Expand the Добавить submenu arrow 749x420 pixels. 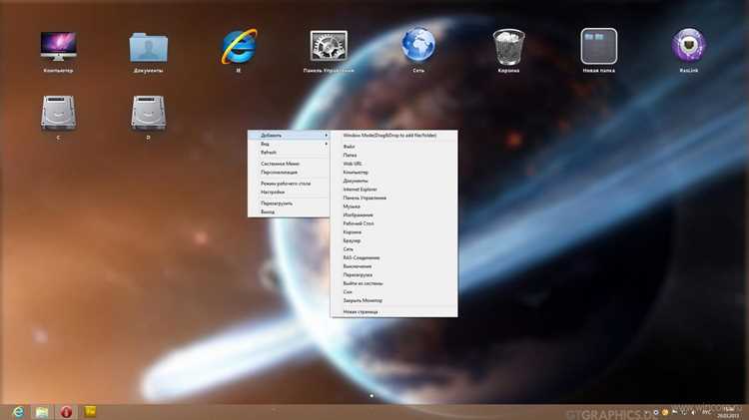click(x=327, y=136)
